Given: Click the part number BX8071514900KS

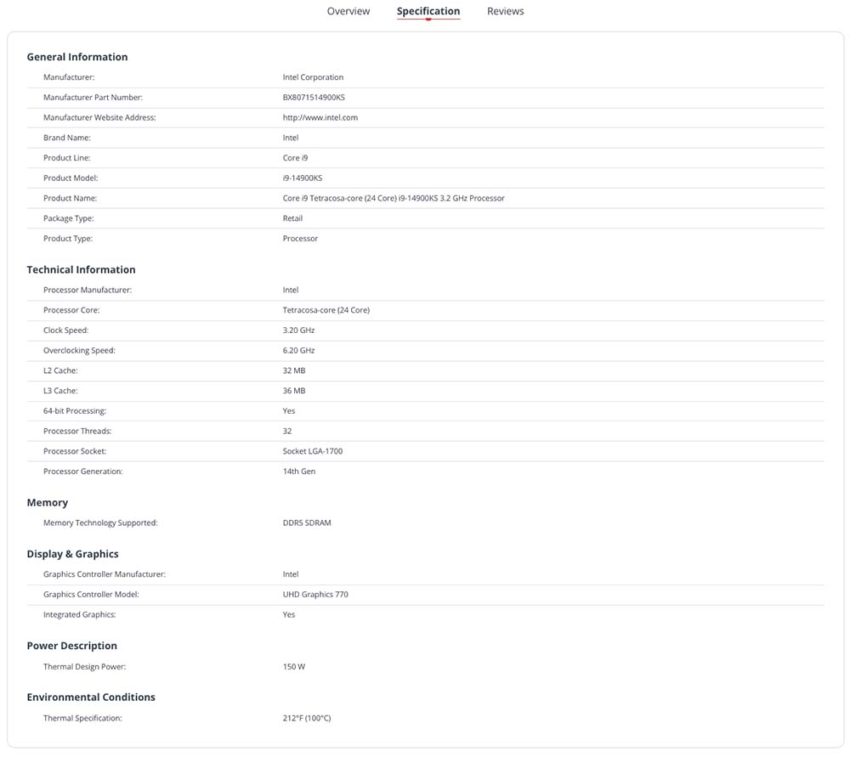Looking at the screenshot, I should click(314, 98).
